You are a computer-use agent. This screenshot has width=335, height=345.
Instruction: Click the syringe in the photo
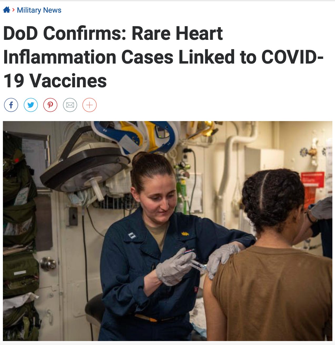196,261
